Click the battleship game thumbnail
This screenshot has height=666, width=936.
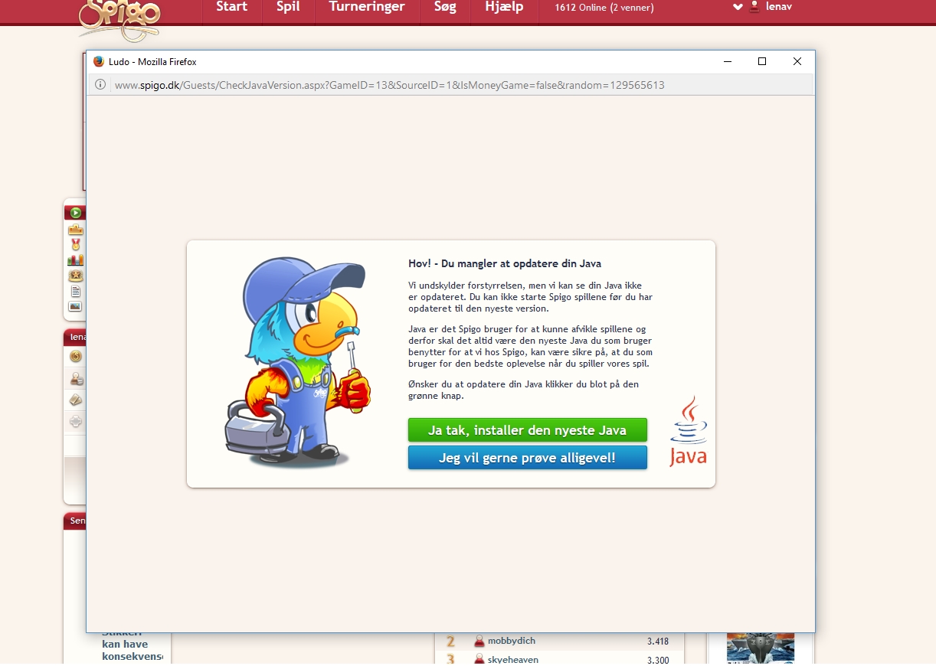[760, 647]
